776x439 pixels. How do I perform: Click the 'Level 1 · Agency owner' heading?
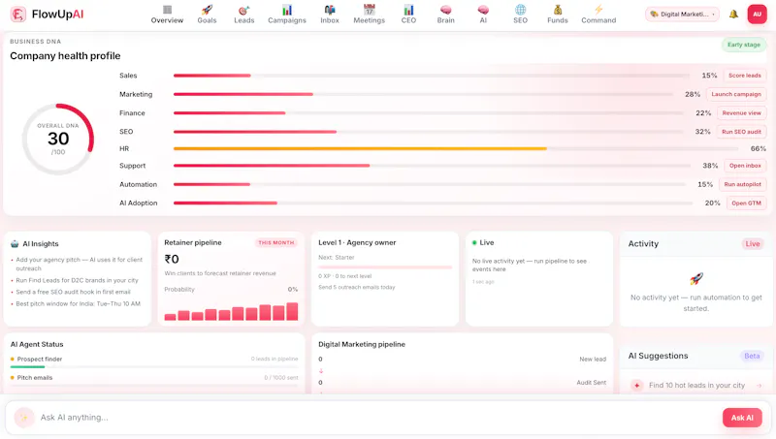click(x=357, y=242)
